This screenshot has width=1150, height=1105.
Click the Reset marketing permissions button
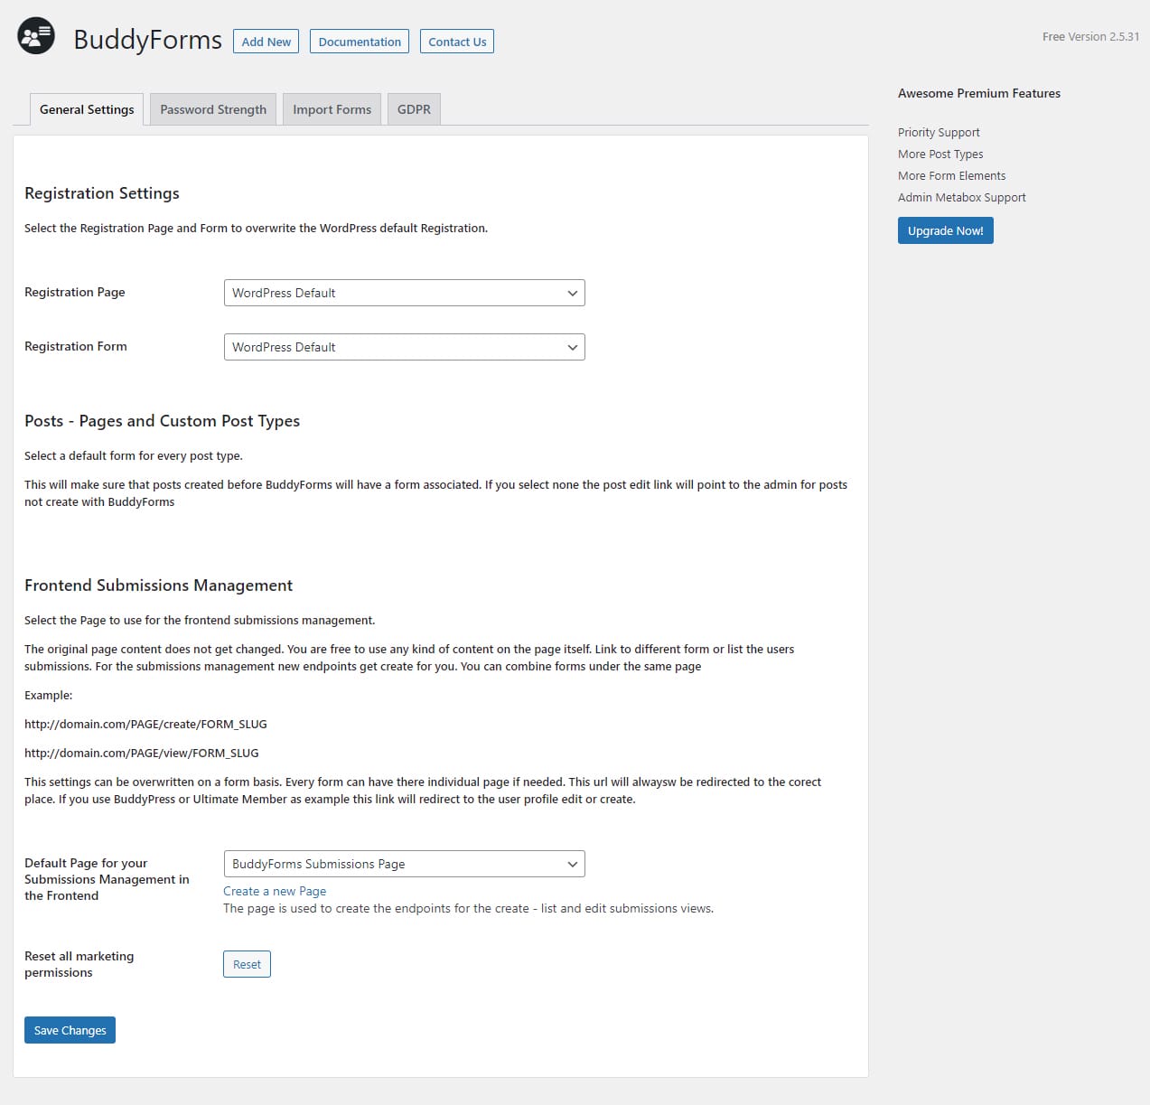pos(247,964)
